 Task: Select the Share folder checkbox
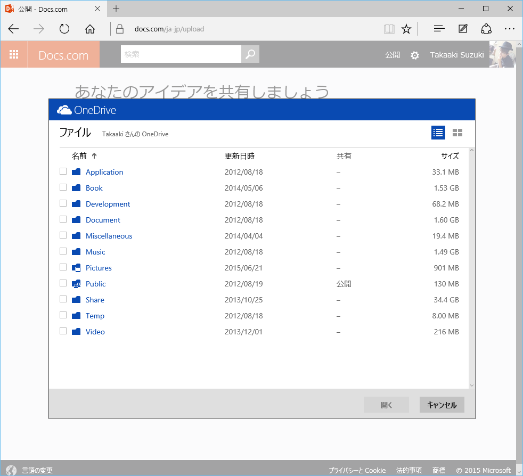point(63,299)
